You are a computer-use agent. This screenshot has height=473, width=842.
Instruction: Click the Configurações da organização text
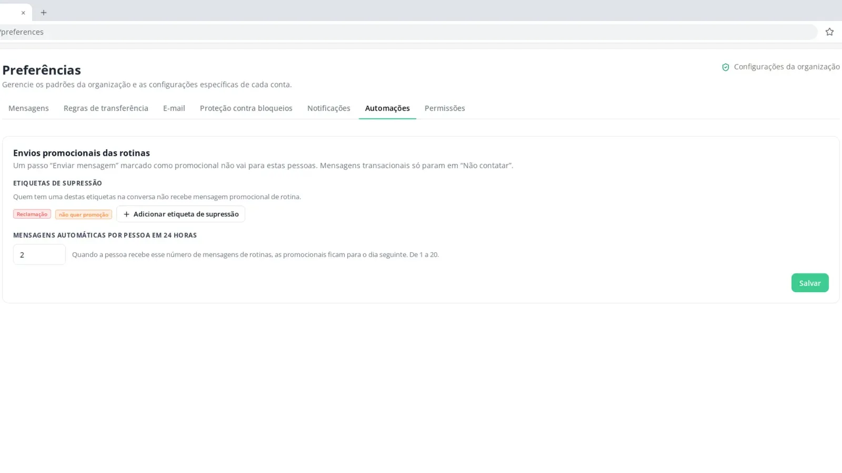[787, 67]
